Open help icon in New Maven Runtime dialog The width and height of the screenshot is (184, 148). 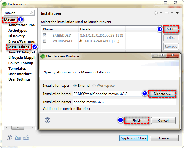[48, 120]
